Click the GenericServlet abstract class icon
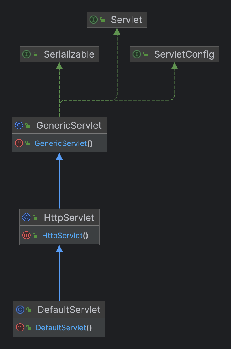 pos(19,125)
